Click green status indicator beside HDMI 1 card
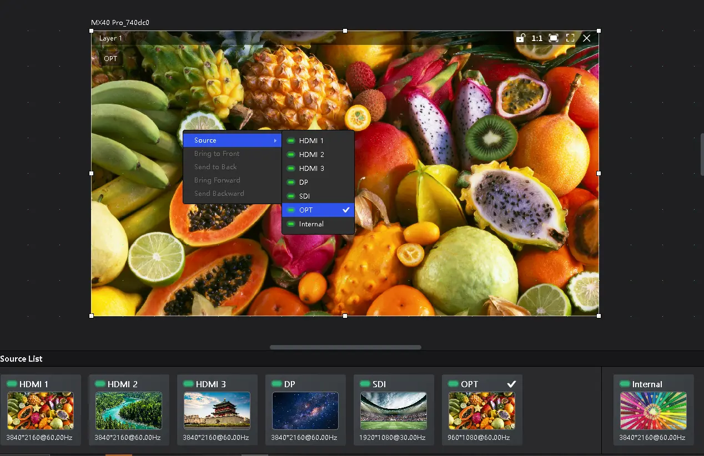Image resolution: width=704 pixels, height=456 pixels. [x=12, y=384]
